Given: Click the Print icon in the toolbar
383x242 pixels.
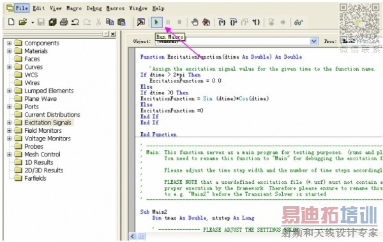Looking at the screenshot, I should pos(64,22).
